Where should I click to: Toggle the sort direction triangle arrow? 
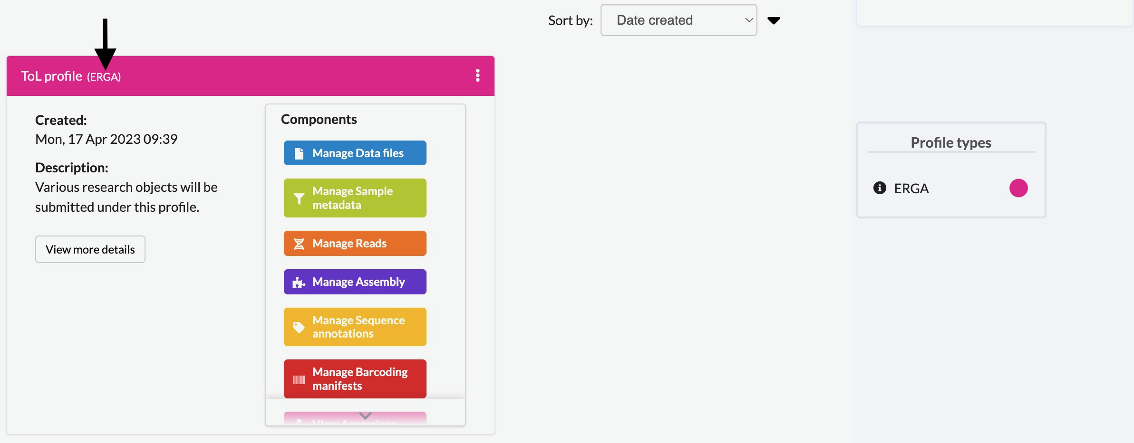tap(774, 20)
